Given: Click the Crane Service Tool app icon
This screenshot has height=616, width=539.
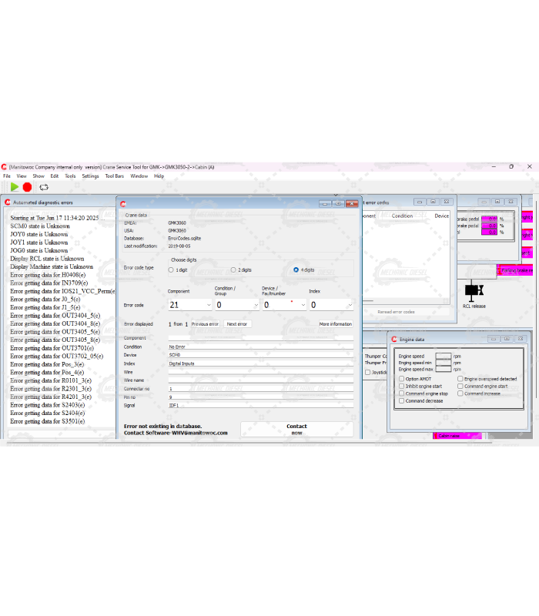Looking at the screenshot, I should tap(5, 166).
